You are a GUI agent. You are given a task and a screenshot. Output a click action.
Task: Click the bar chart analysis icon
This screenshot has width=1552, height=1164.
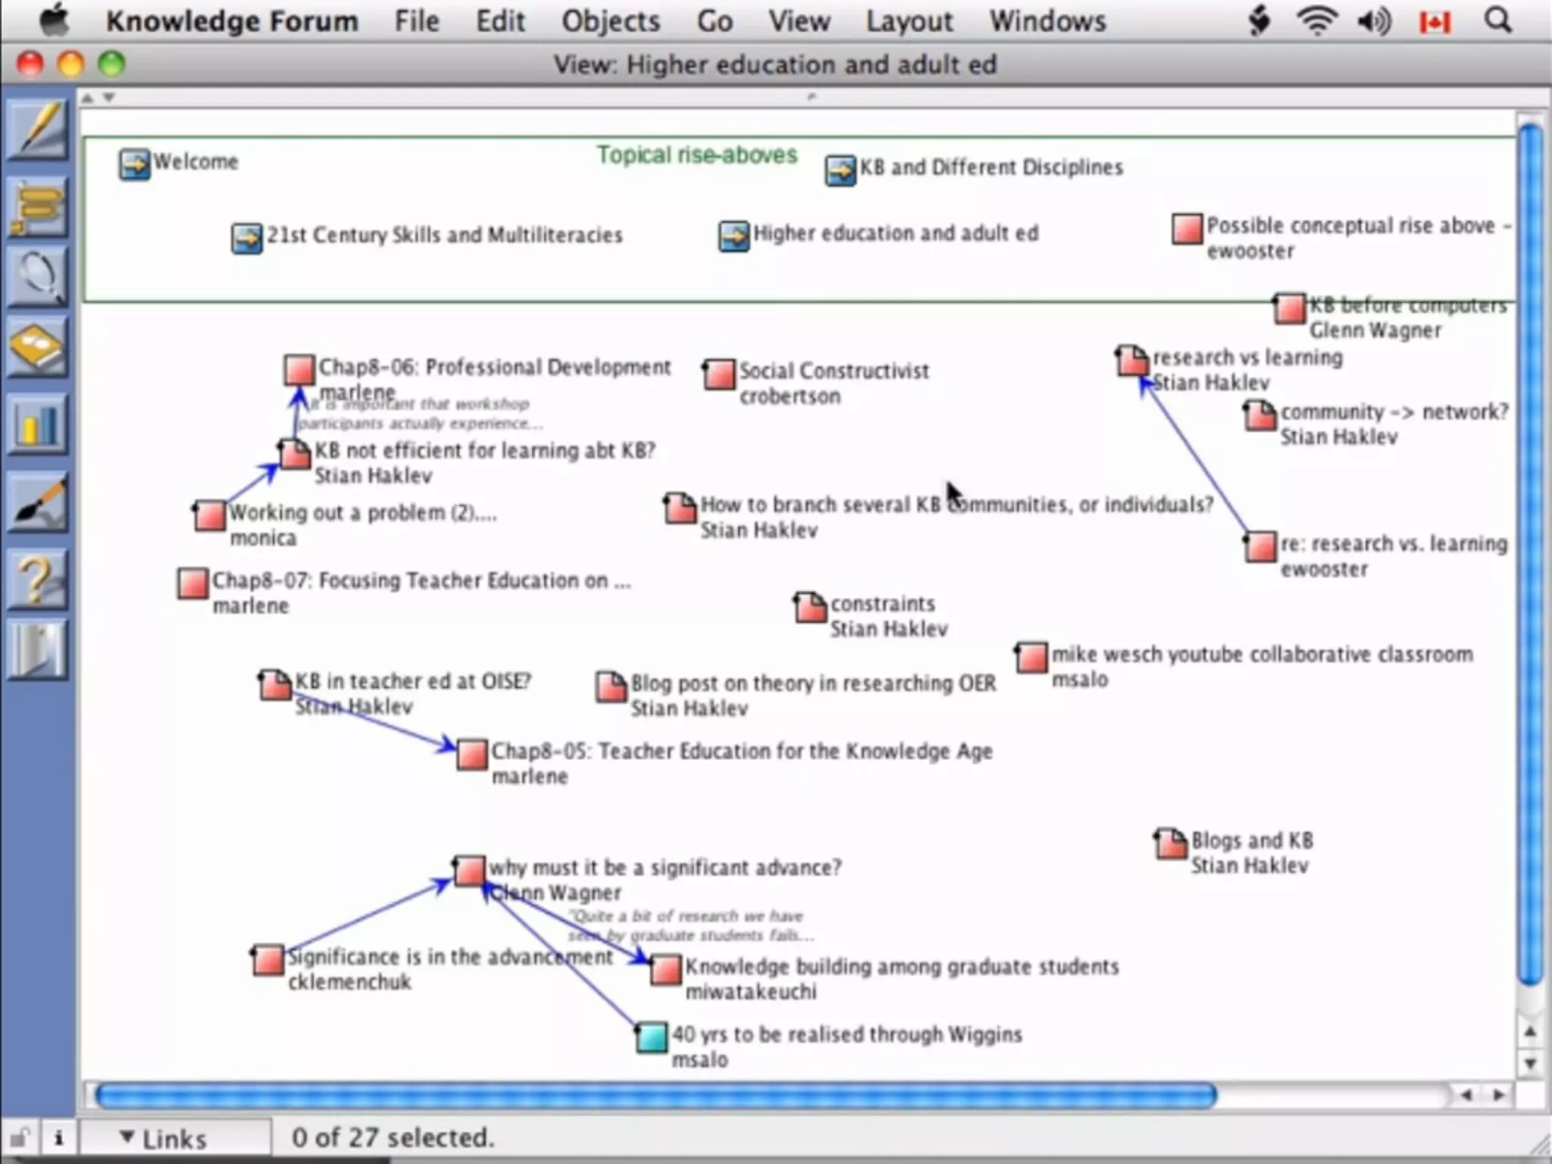coord(38,424)
